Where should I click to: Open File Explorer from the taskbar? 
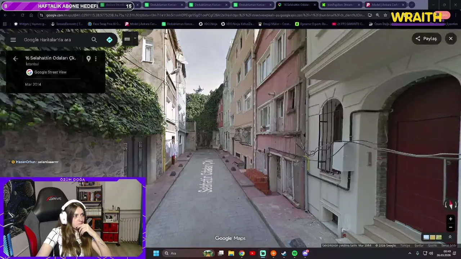(x=231, y=253)
